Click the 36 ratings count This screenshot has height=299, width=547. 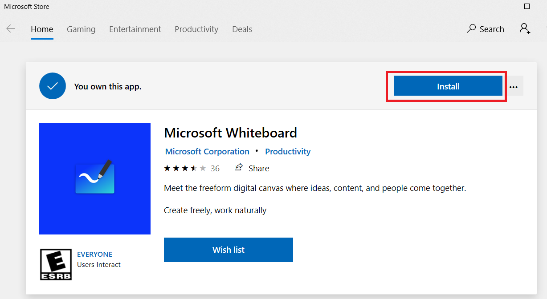tap(215, 168)
